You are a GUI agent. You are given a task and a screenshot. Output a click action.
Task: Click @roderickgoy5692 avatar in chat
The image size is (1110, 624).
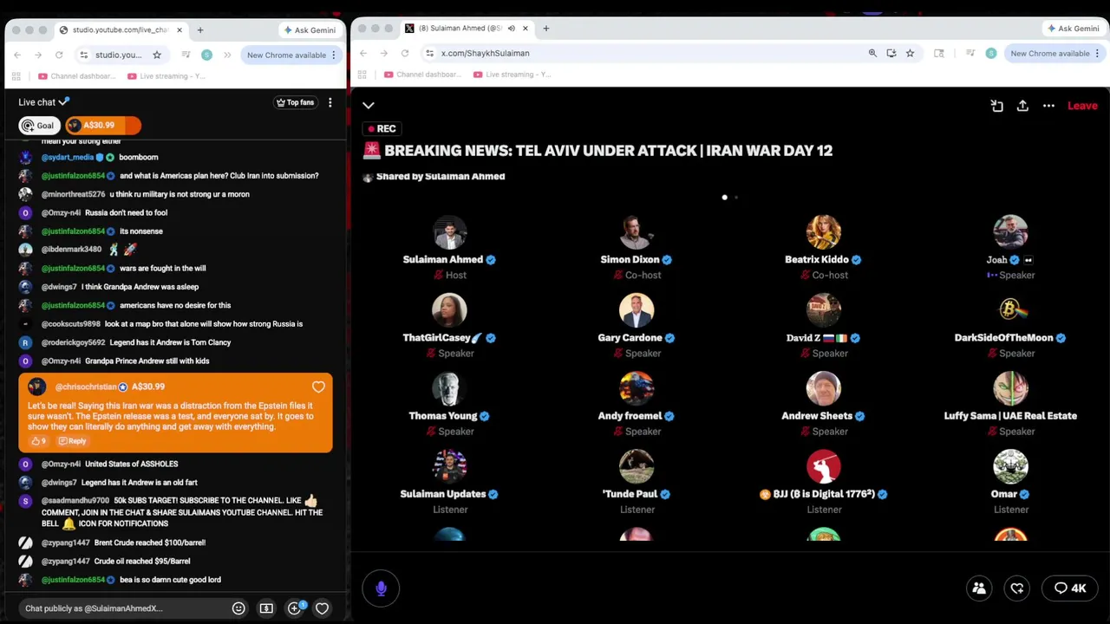coord(25,342)
